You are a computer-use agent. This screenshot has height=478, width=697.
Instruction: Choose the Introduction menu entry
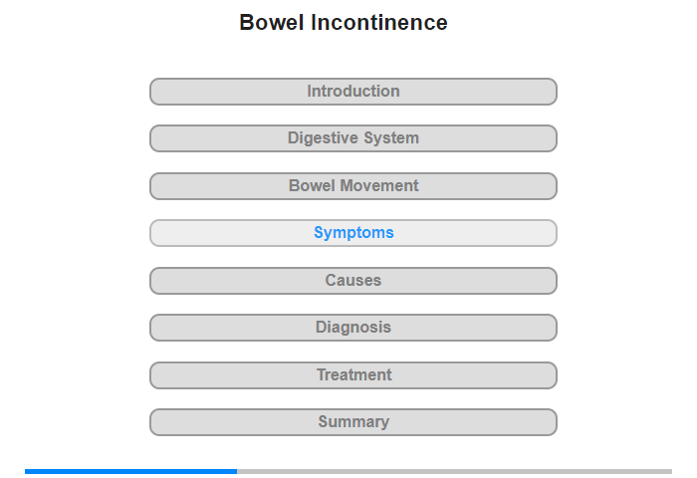[x=352, y=92]
